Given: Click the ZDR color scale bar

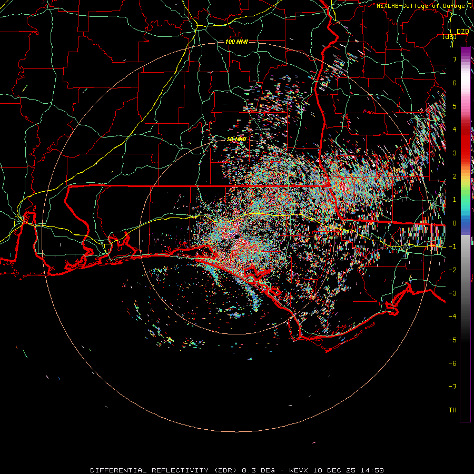Looking at the screenshot, I should click(465, 234).
